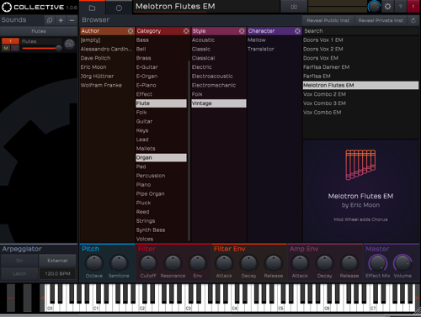The image size is (421, 317).
Task: Click the Filter Cutoff knob
Action: (148, 263)
